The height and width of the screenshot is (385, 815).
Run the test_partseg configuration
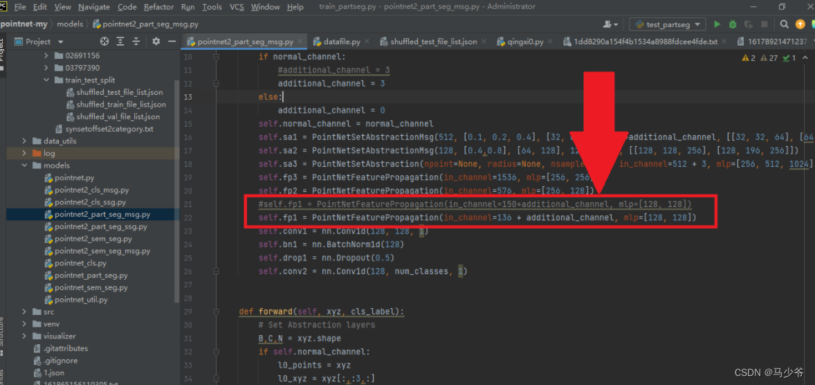click(x=717, y=24)
